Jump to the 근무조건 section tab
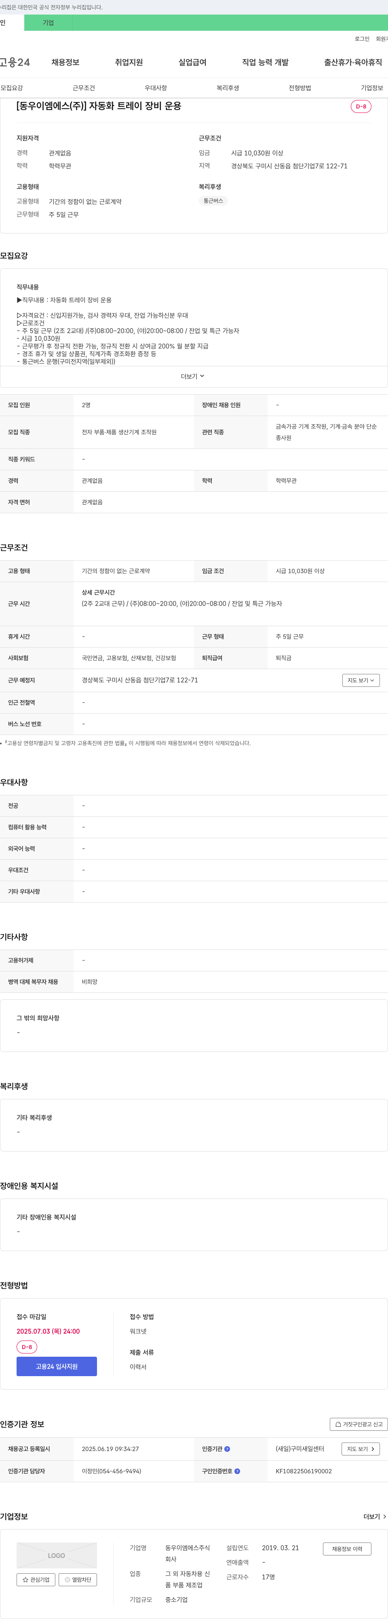The image size is (388, 1619). pos(84,88)
